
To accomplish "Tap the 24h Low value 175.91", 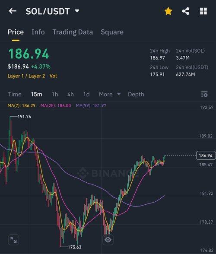I will coord(157,74).
